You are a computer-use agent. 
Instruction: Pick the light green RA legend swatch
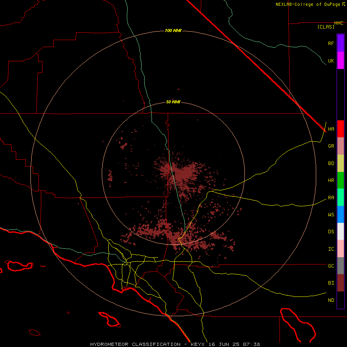point(340,197)
